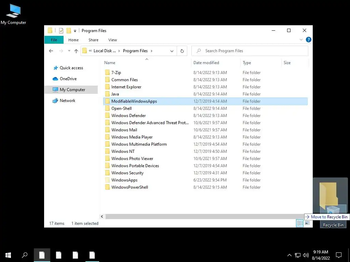This screenshot has width=350, height=262.
Task: Select the Common Files folder icon
Action: (107, 80)
